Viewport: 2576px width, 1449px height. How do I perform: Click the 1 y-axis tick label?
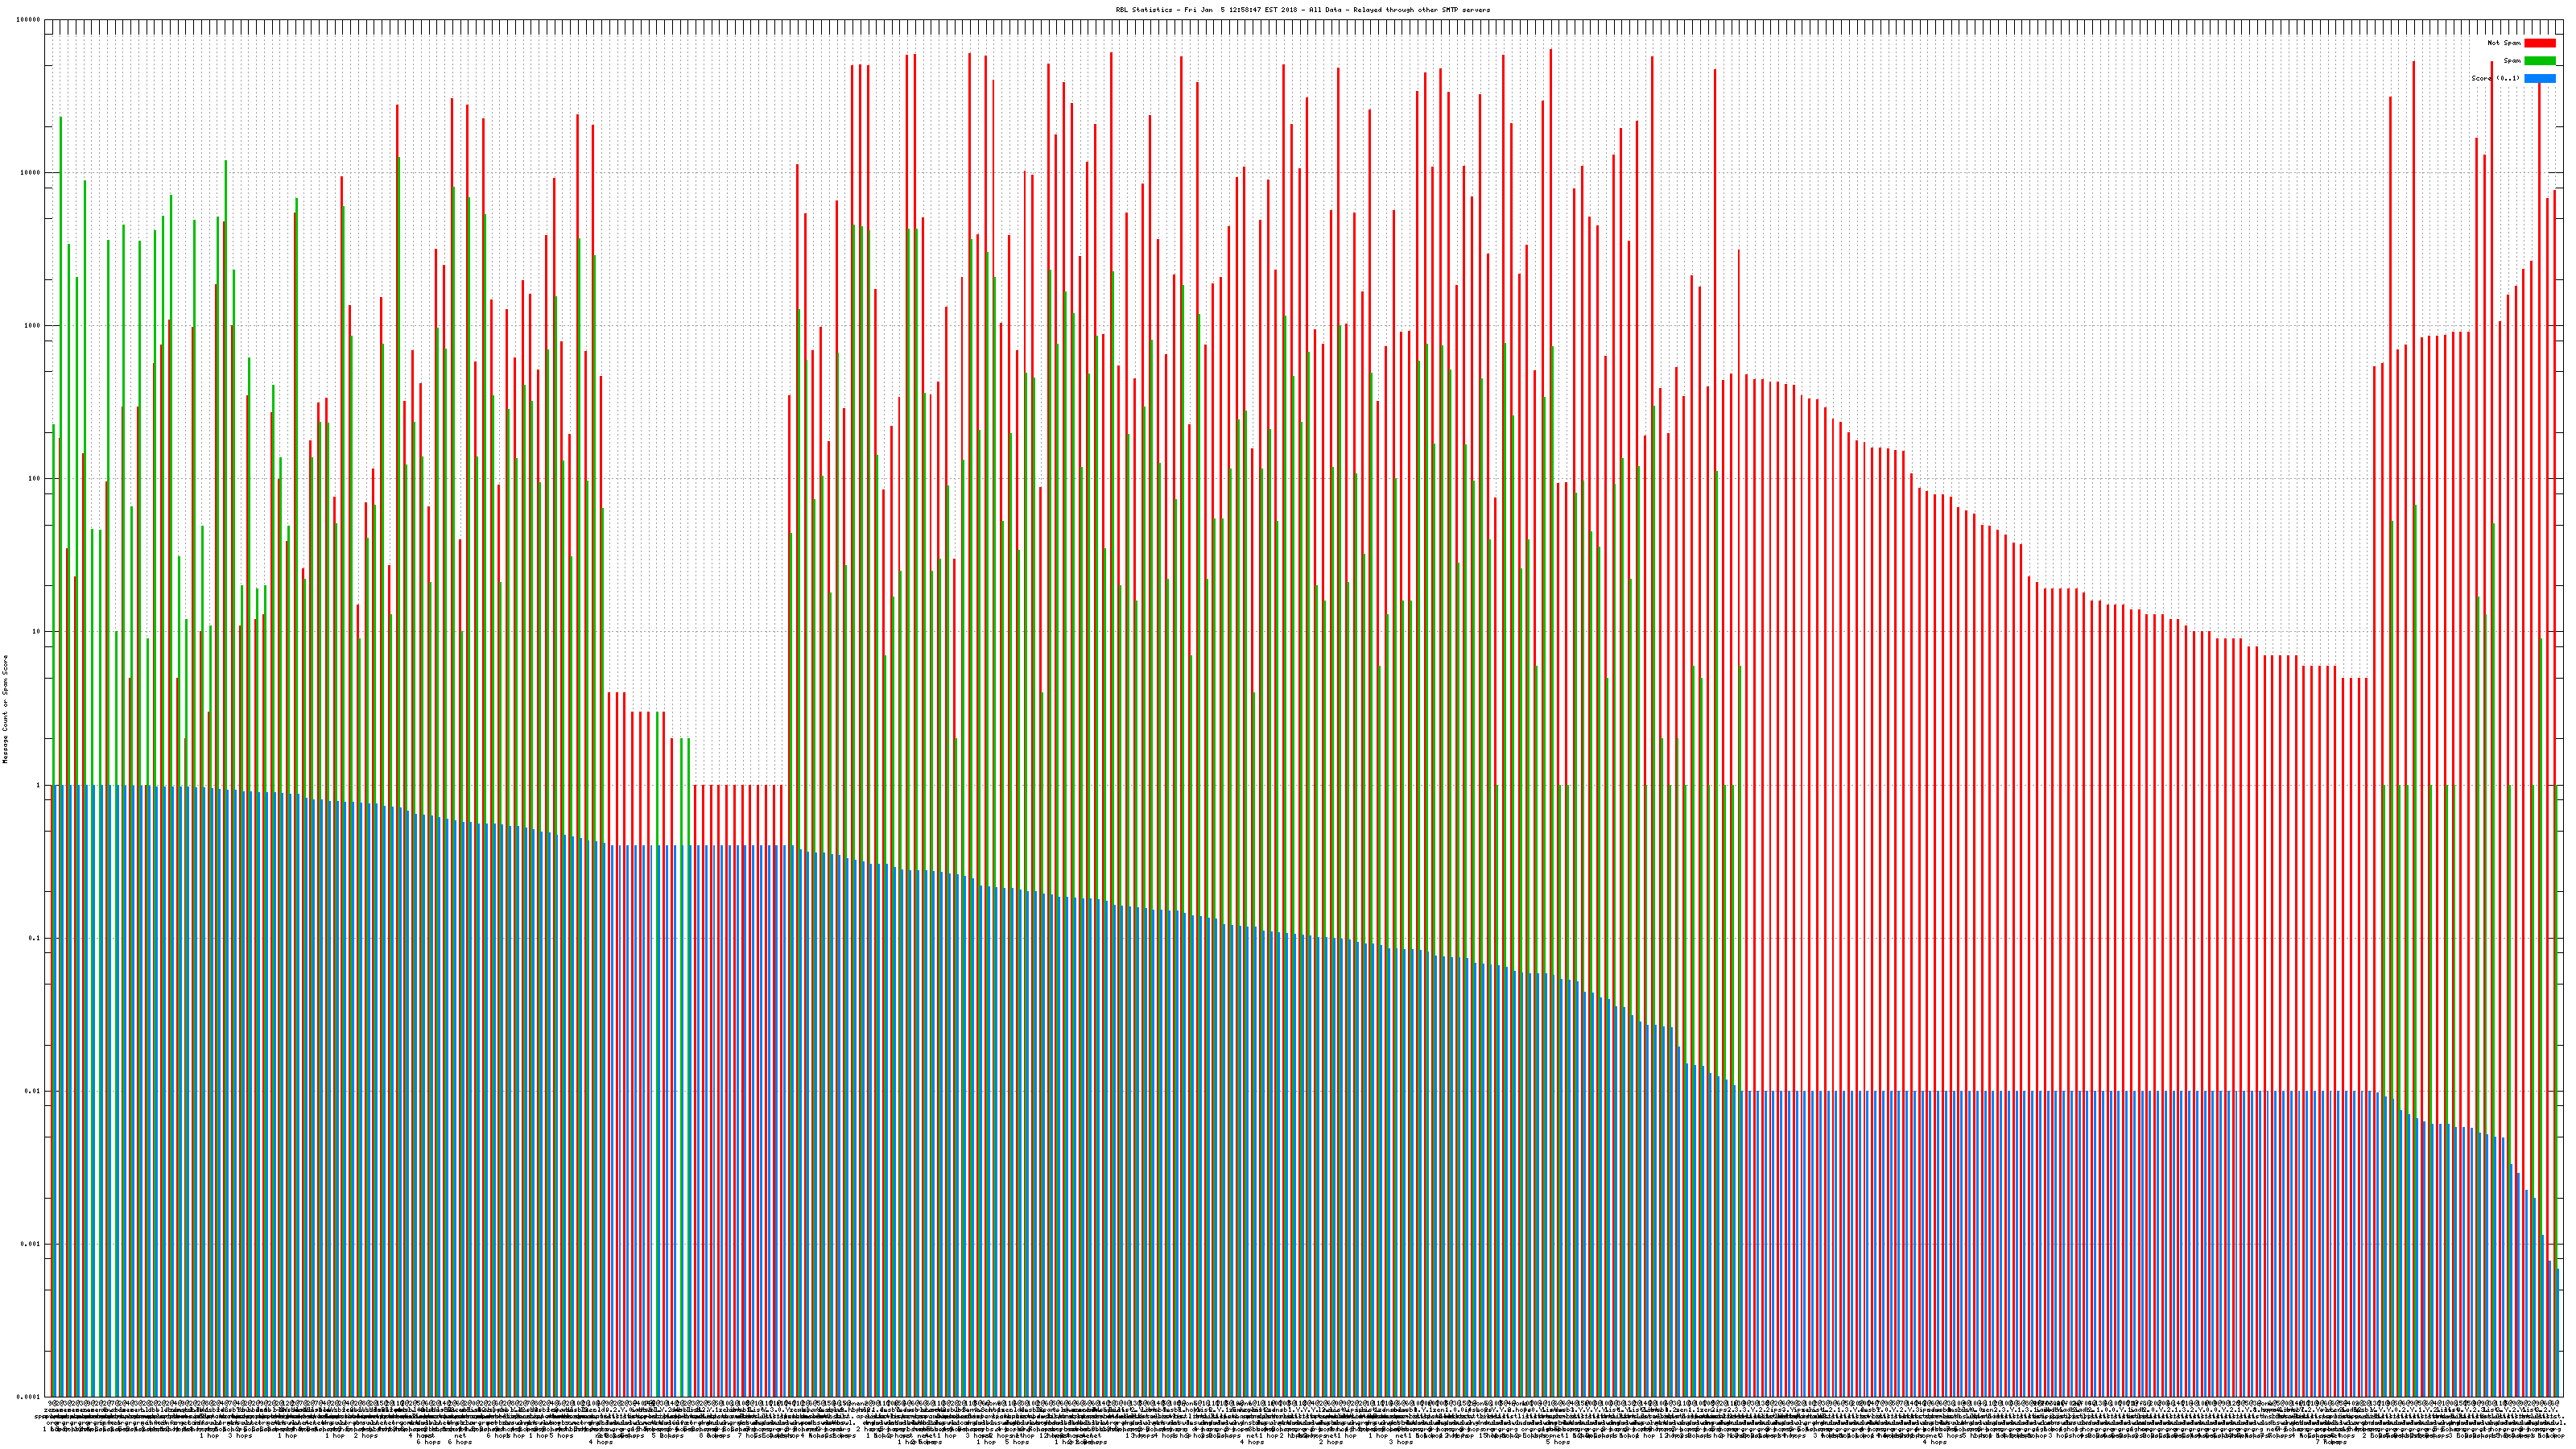coord(39,785)
